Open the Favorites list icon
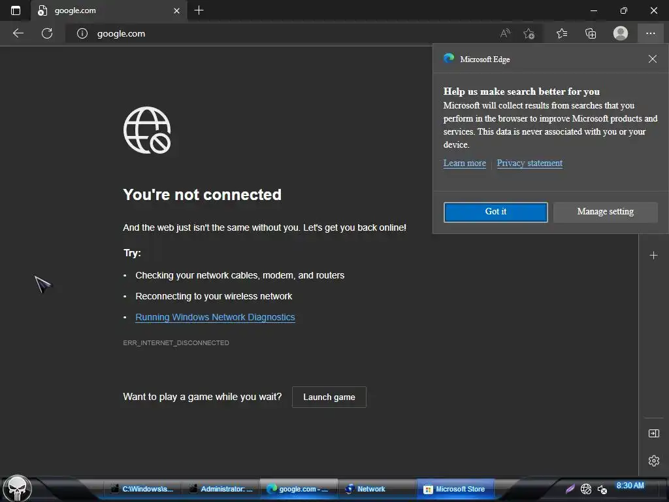Screen dimensions: 669x502 pyautogui.click(x=562, y=33)
